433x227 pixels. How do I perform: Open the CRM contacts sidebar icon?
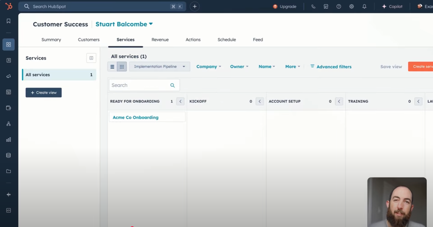pyautogui.click(x=9, y=60)
